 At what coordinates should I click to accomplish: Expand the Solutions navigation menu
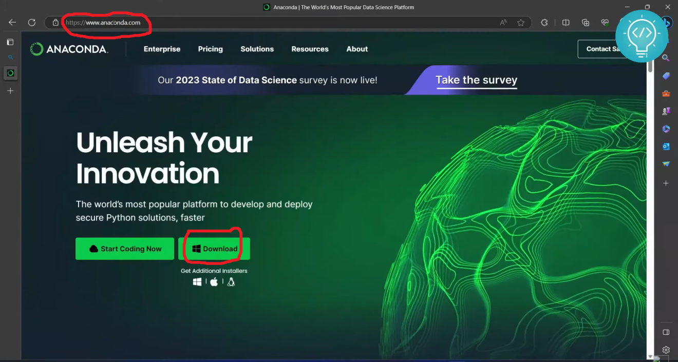tap(257, 49)
